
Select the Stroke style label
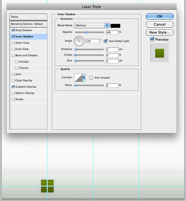19,99
